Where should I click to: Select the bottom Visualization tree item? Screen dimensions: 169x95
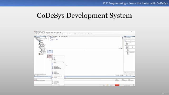(x=42, y=55)
